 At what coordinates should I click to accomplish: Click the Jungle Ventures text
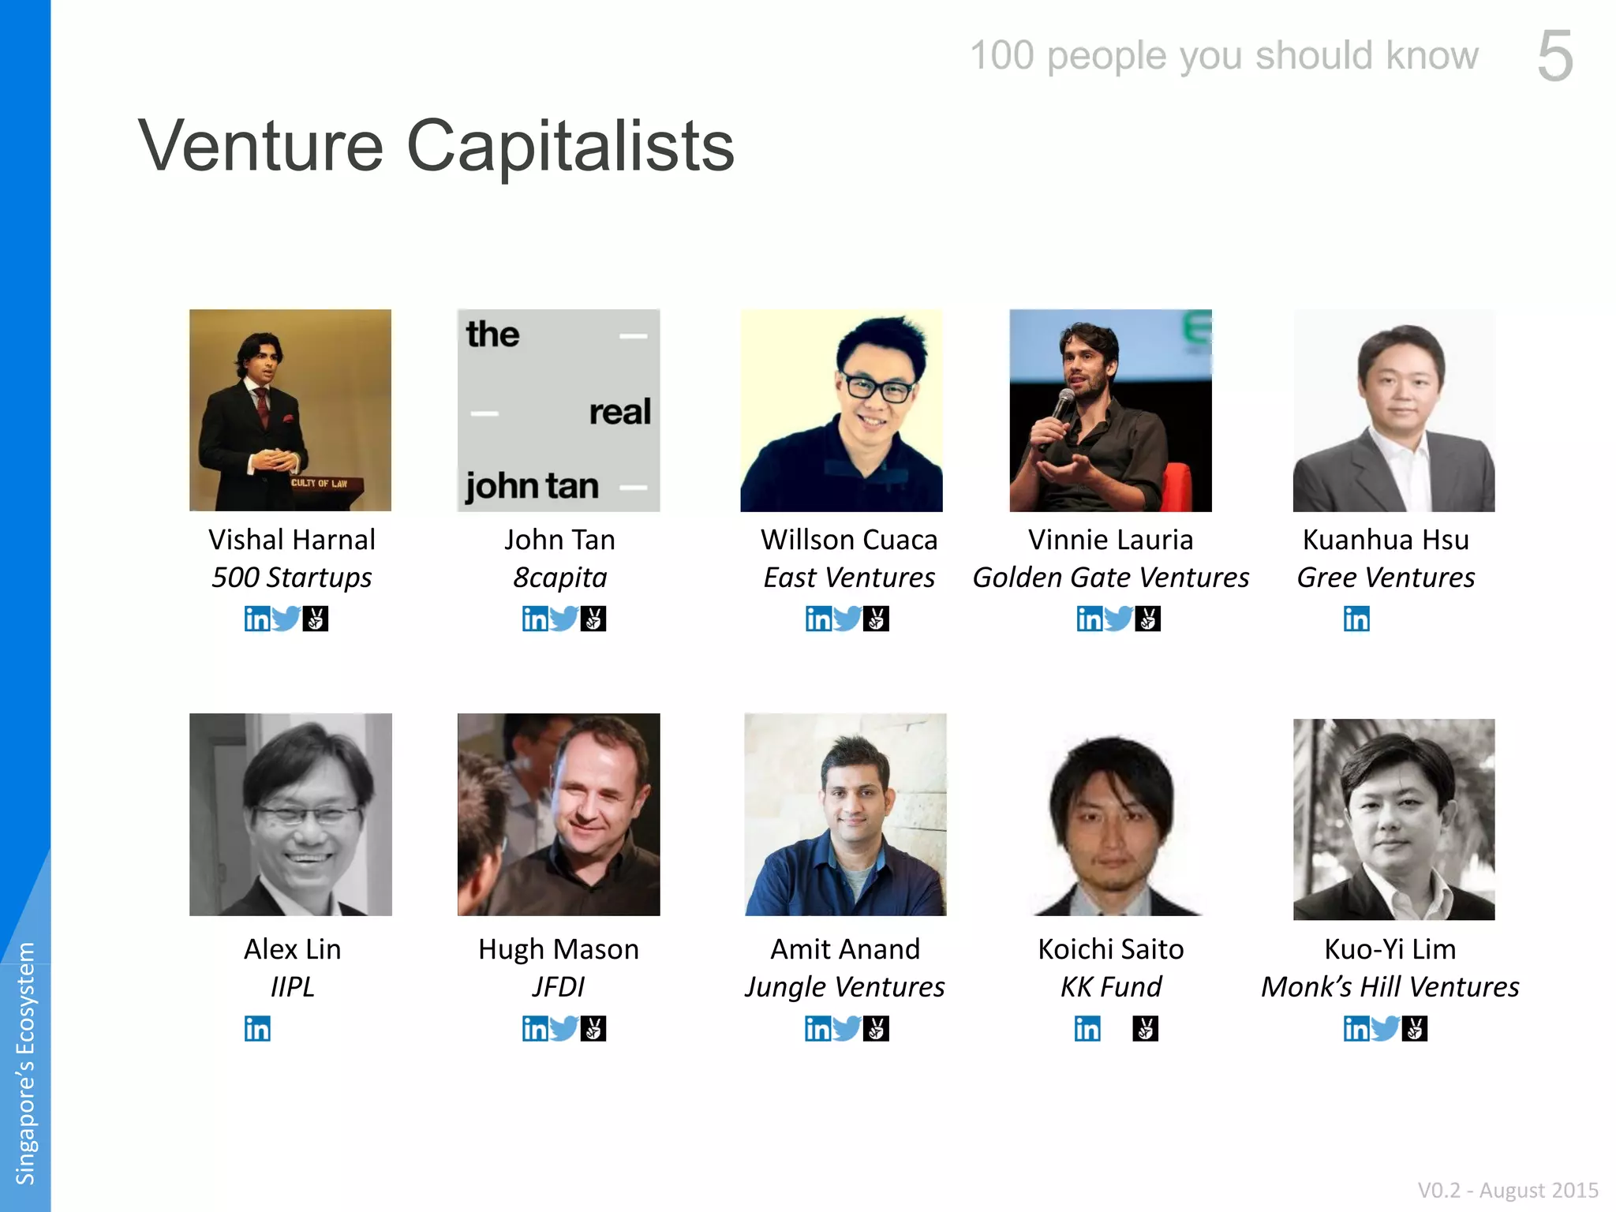point(845,987)
